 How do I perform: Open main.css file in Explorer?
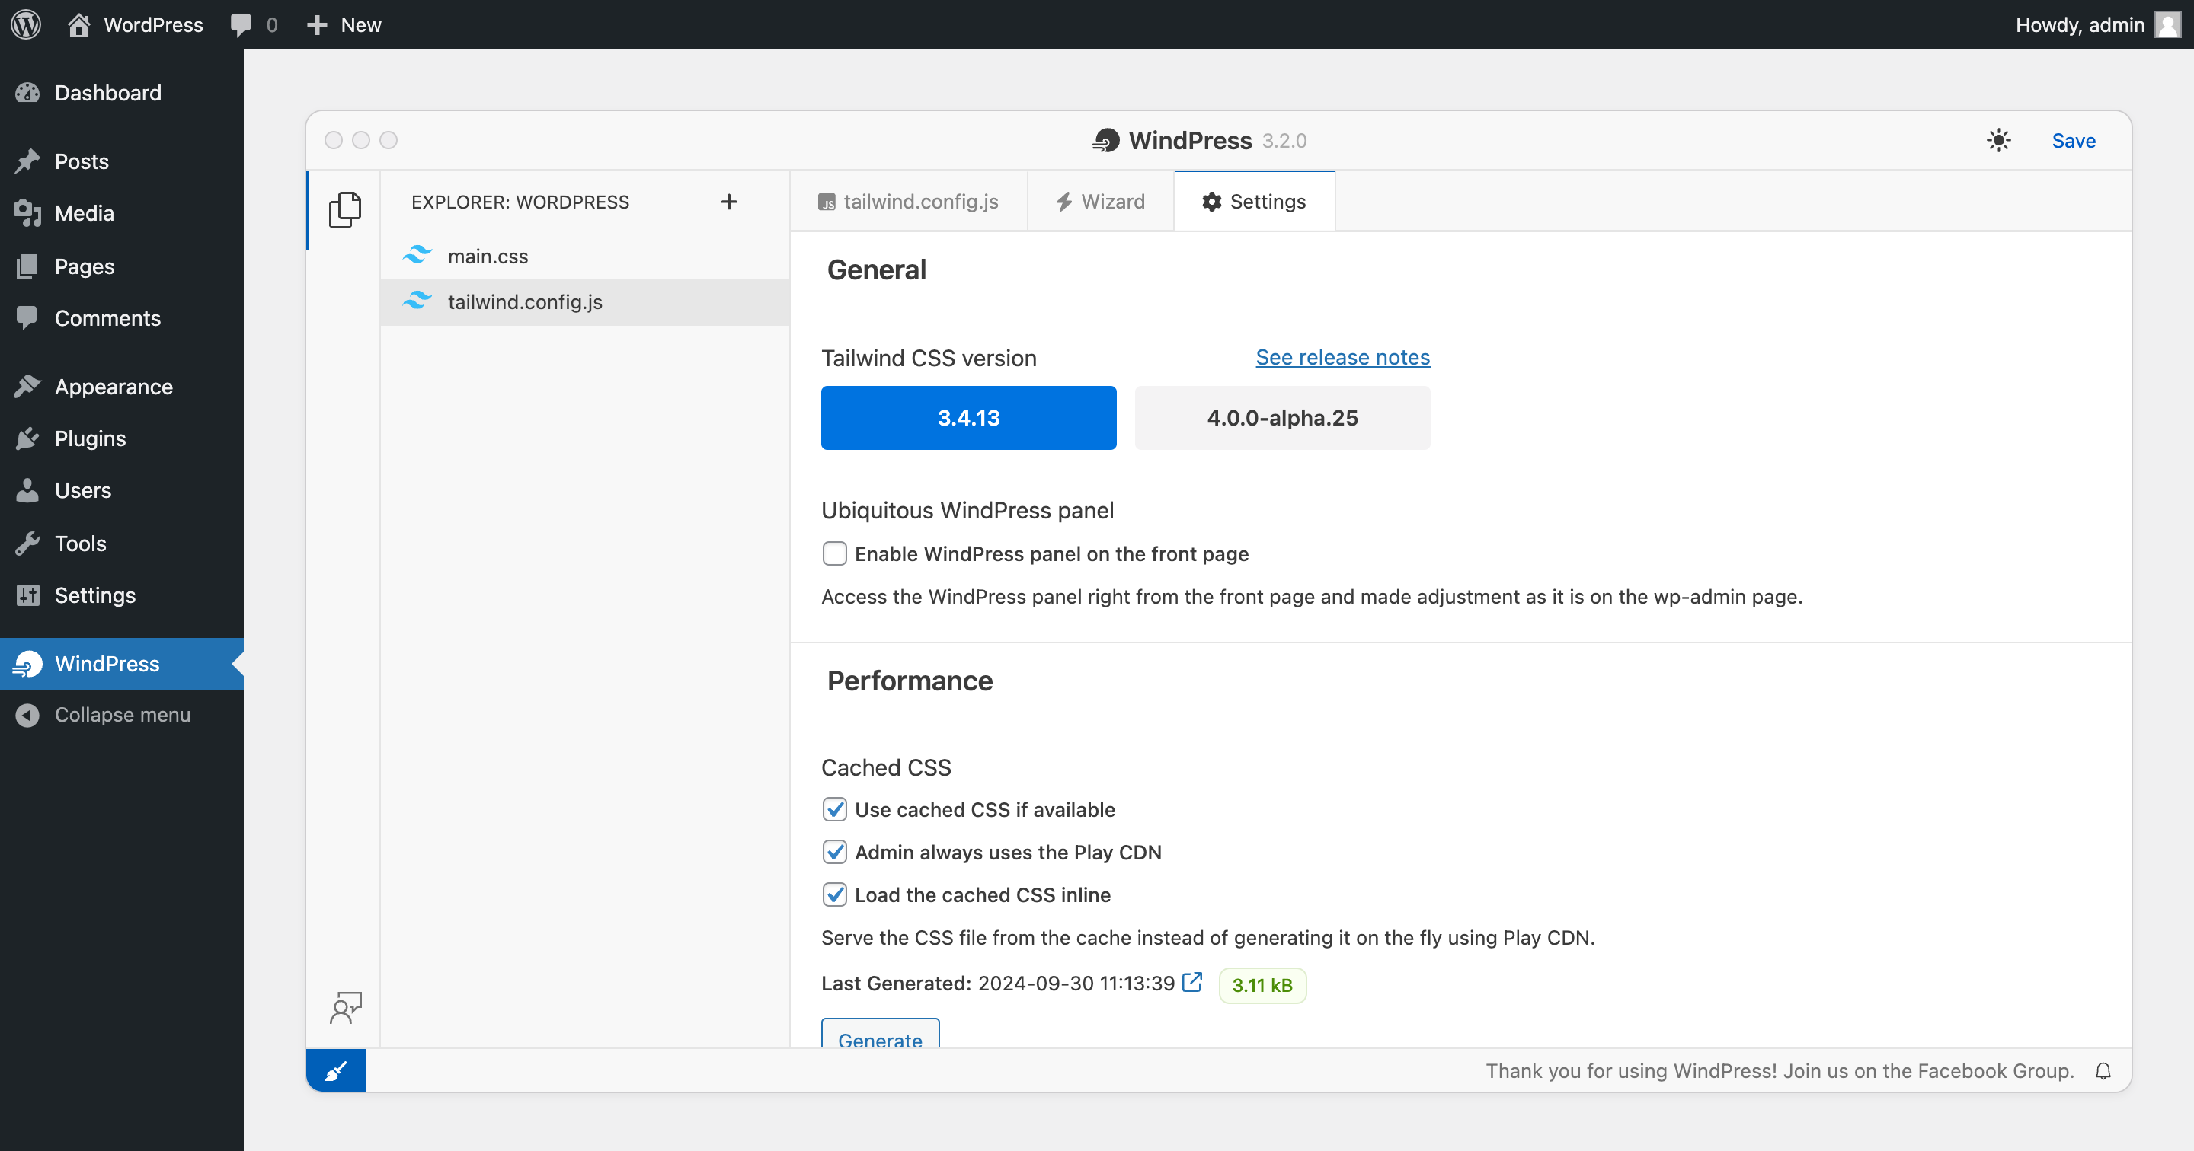point(486,255)
